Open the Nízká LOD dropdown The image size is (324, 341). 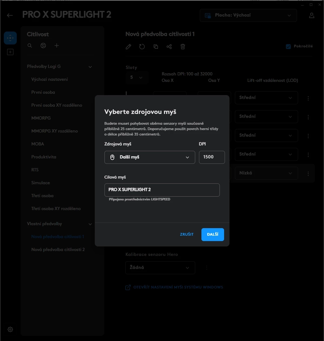click(x=266, y=173)
